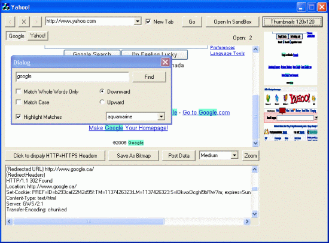
Task: Click the 'Server: GWS/2.1' header line
Action: 25,204
